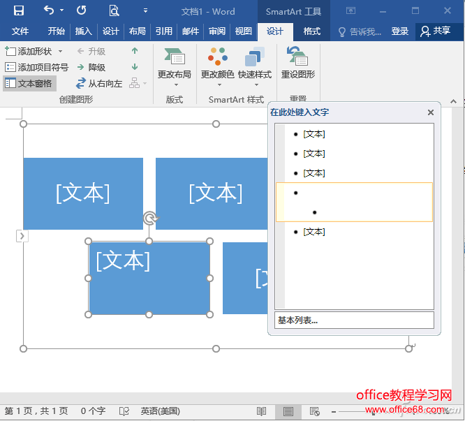465x421 pixels.
Task: Click the Undo arrow icon
Action: [48, 10]
